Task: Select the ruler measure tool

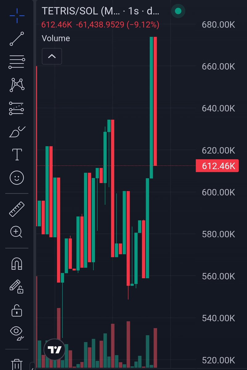Action: coord(17,209)
